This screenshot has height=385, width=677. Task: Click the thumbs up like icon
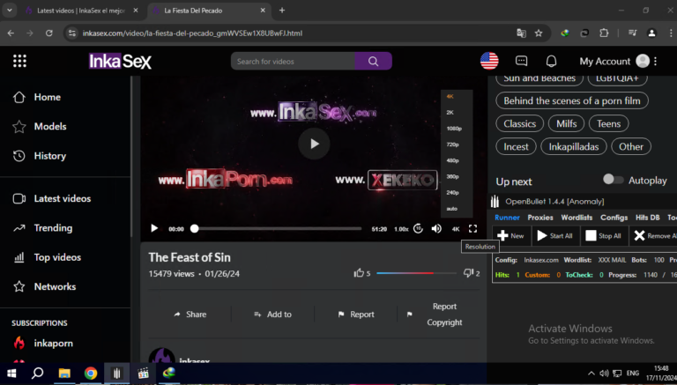click(x=359, y=273)
